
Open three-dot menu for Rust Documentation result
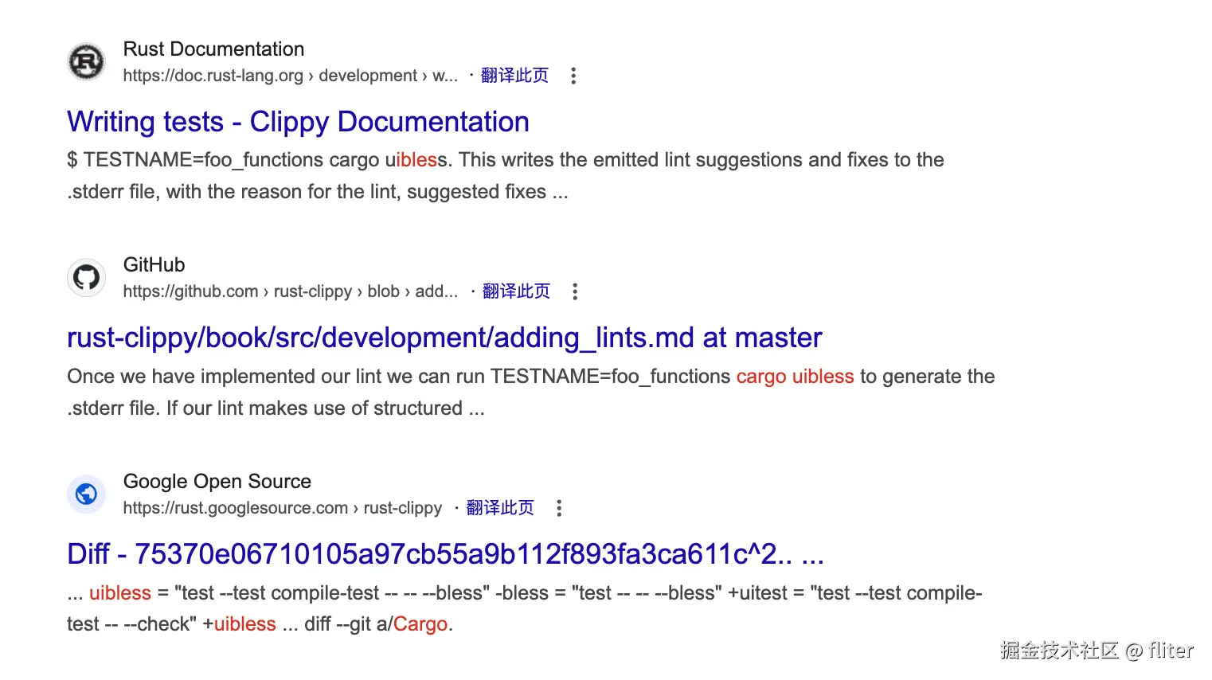tap(573, 76)
